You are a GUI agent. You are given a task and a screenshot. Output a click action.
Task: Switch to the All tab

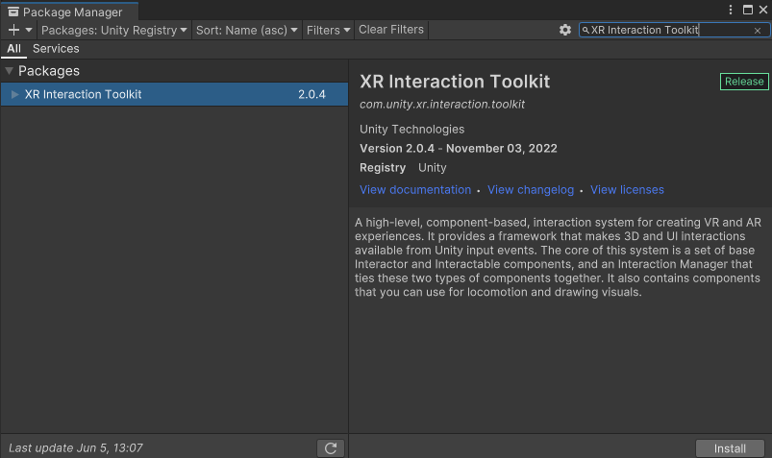coord(13,49)
